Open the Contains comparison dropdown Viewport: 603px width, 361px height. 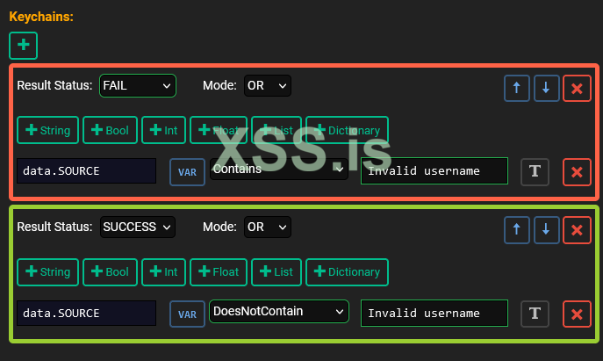279,169
